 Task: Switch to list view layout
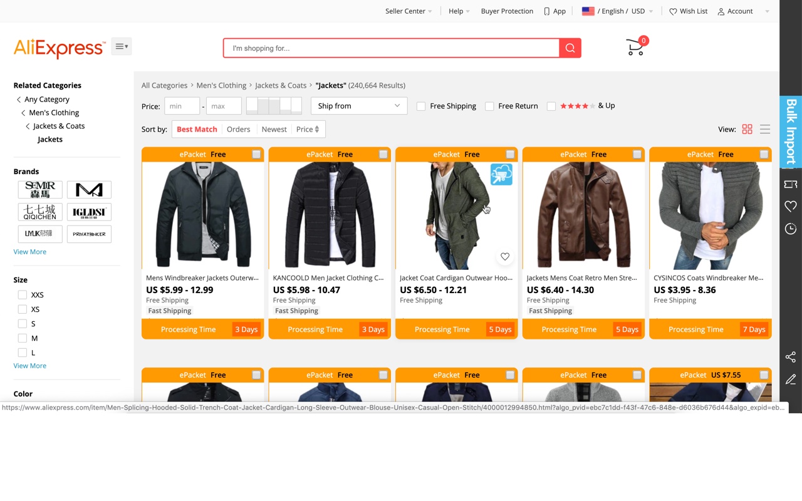[x=765, y=129]
